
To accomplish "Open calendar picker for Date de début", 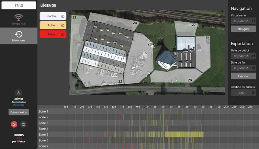I will [253, 56].
